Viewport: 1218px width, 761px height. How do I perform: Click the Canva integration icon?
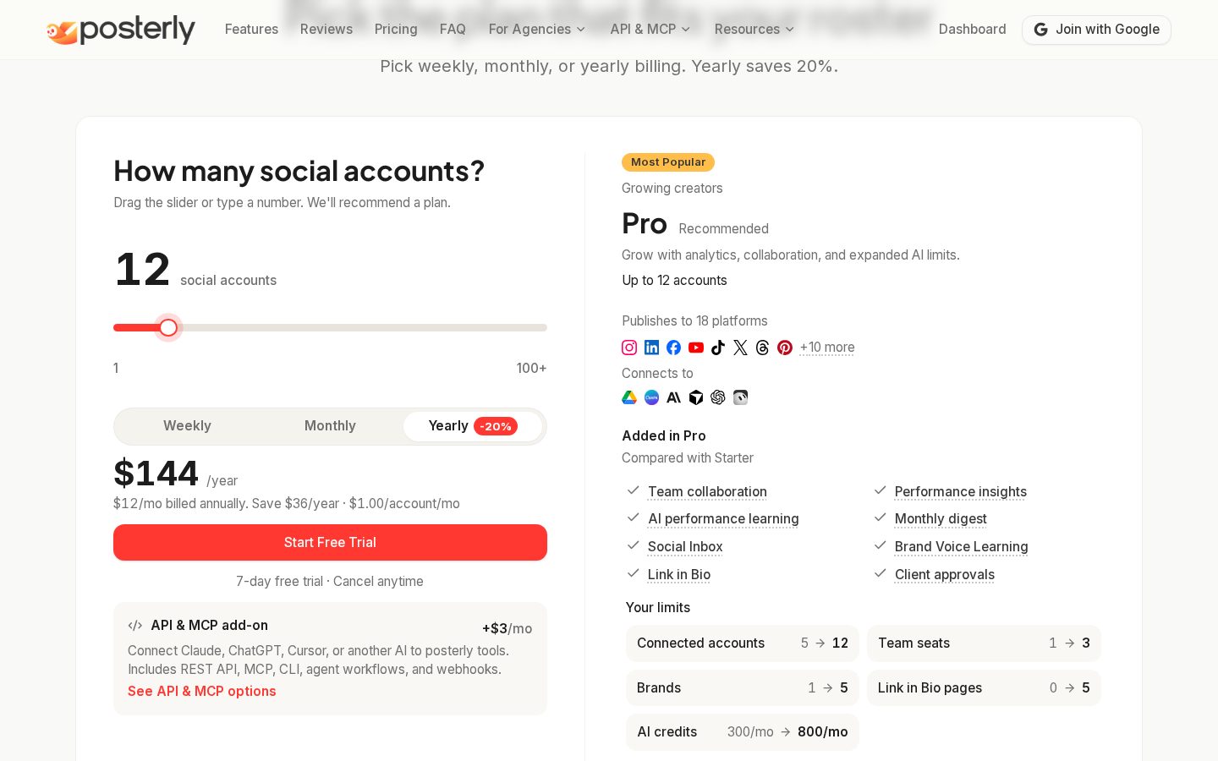coord(651,397)
